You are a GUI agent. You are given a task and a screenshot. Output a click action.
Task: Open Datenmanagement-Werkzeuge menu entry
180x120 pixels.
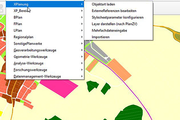pos(45,76)
